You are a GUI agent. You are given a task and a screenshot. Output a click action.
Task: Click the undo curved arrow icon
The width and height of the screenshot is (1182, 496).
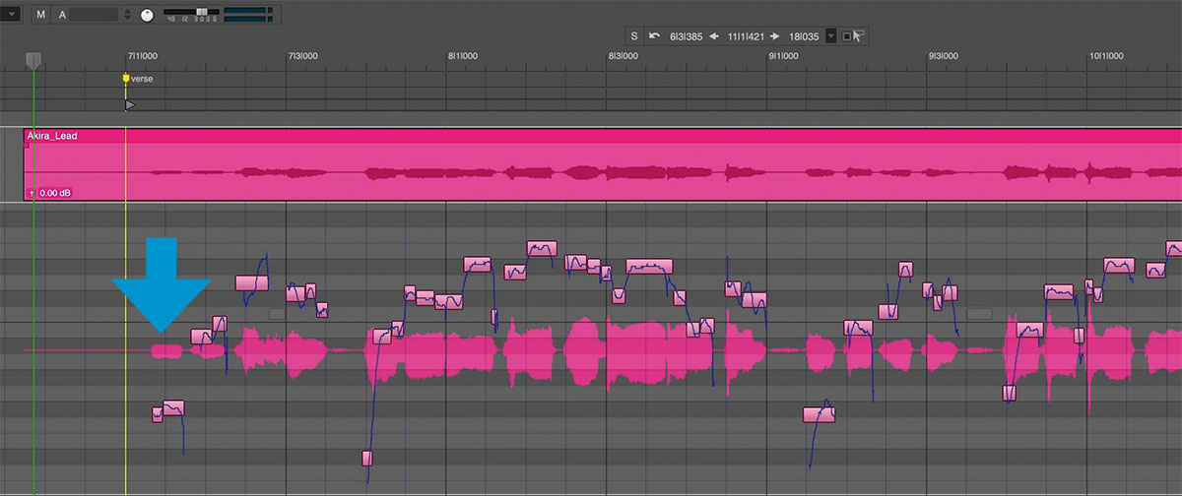pyautogui.click(x=655, y=36)
